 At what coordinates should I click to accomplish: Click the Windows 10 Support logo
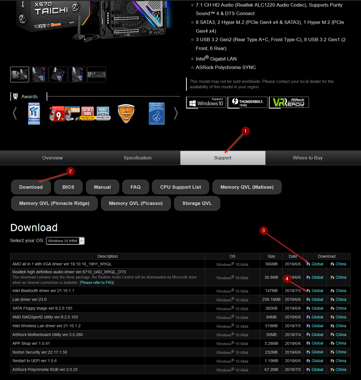coord(206,102)
